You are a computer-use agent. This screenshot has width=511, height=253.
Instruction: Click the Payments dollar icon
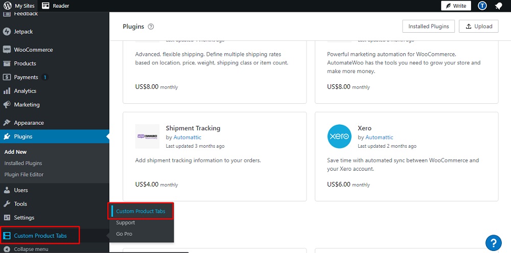point(7,77)
